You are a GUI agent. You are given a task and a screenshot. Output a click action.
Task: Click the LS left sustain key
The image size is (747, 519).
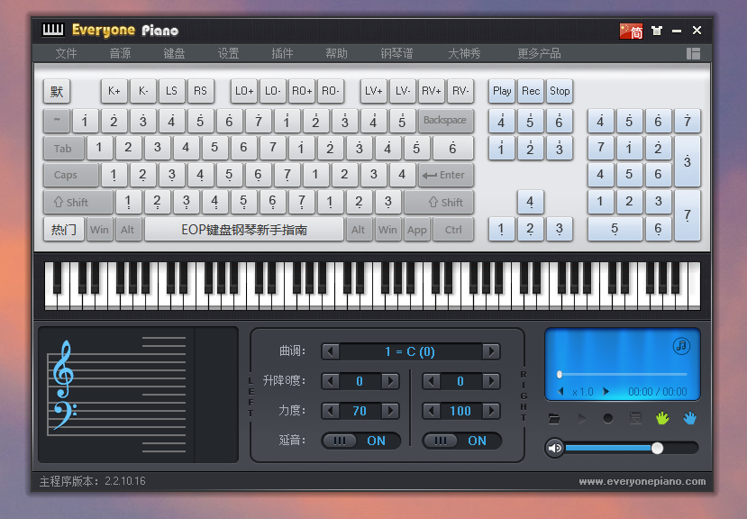171,91
